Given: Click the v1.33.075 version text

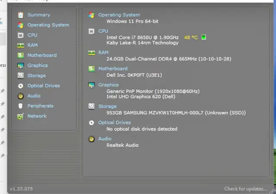Looking at the screenshot, I should point(21,189).
